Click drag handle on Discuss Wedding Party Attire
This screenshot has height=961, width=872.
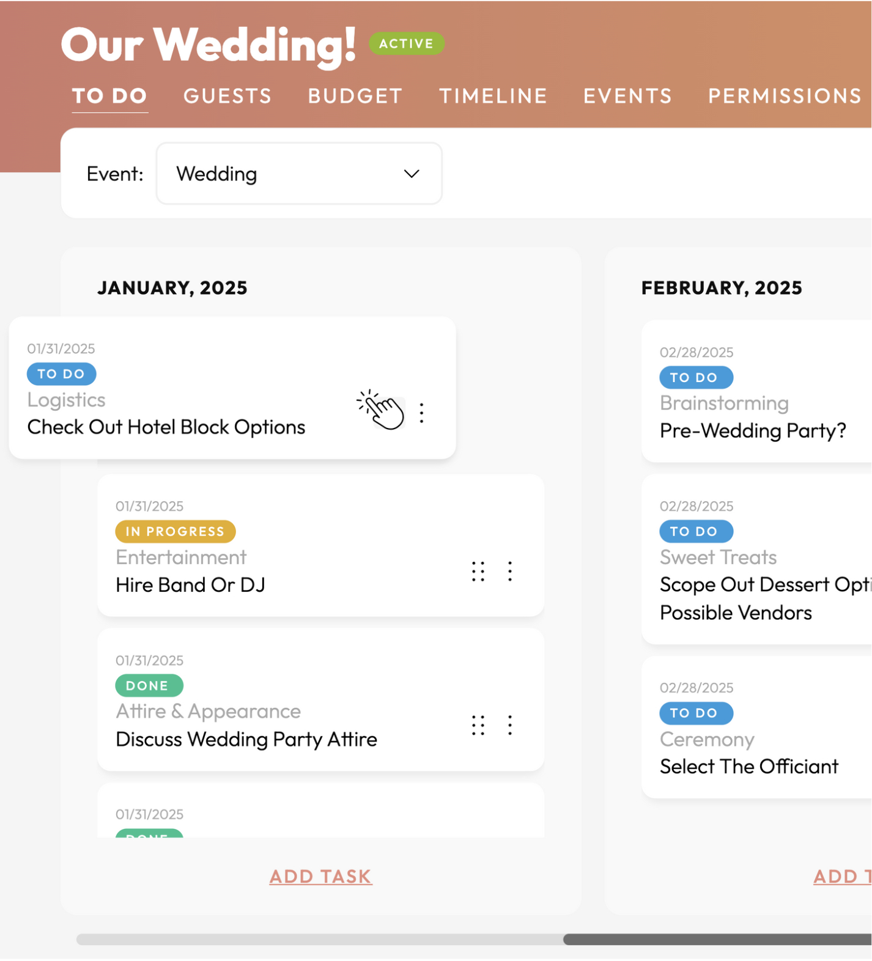coord(478,725)
